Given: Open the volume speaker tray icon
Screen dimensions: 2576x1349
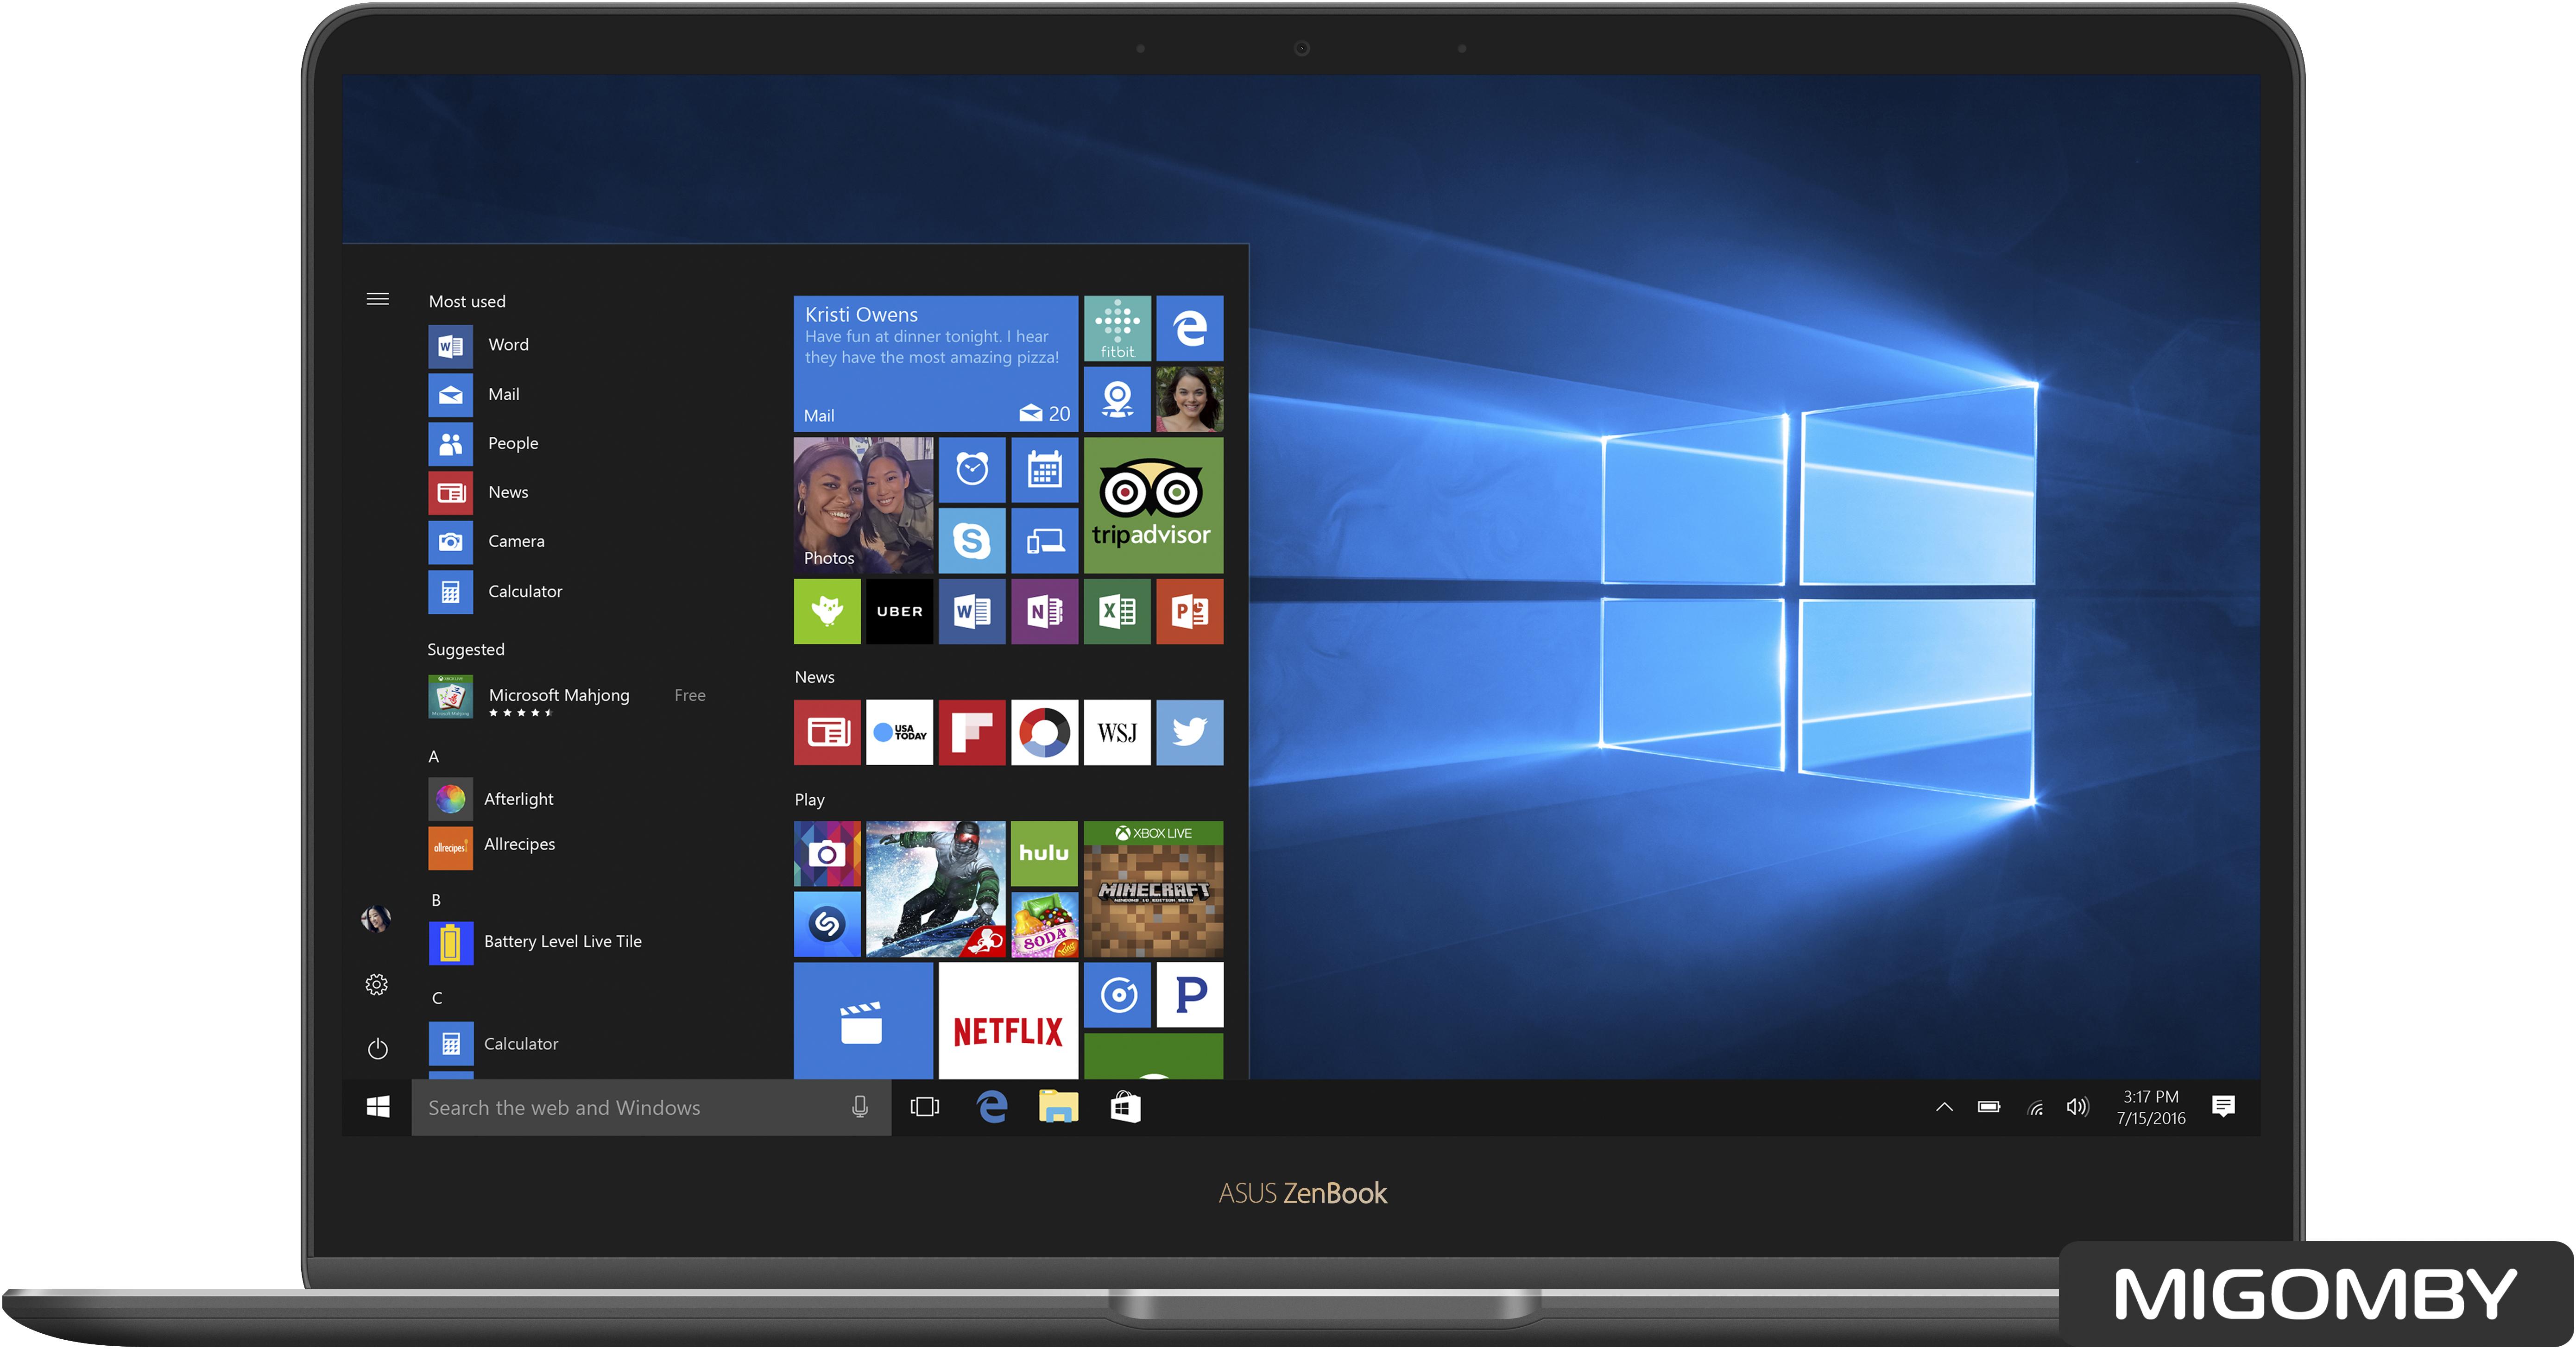Looking at the screenshot, I should click(2078, 1107).
